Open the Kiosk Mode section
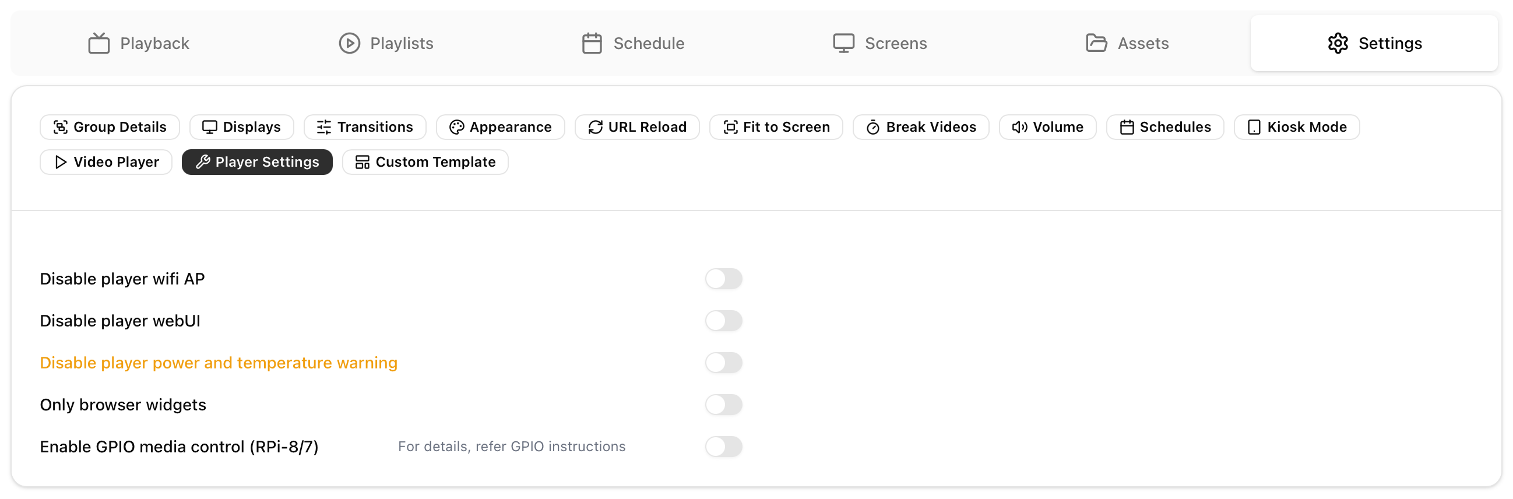1513x499 pixels. coord(1296,127)
